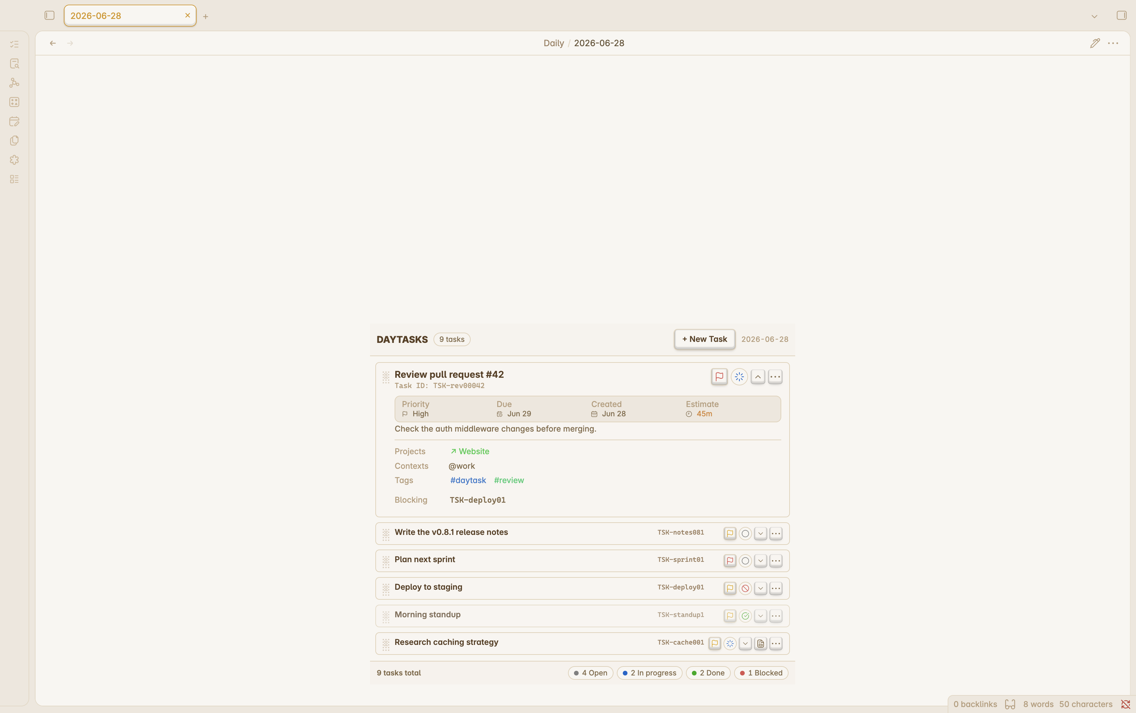Viewport: 1136px width, 713px height.
Task: Toggle the right sidebar panel icon
Action: pyautogui.click(x=1121, y=16)
